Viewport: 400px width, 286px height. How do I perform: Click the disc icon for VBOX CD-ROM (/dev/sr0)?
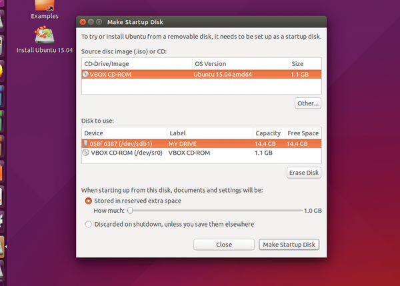click(85, 153)
